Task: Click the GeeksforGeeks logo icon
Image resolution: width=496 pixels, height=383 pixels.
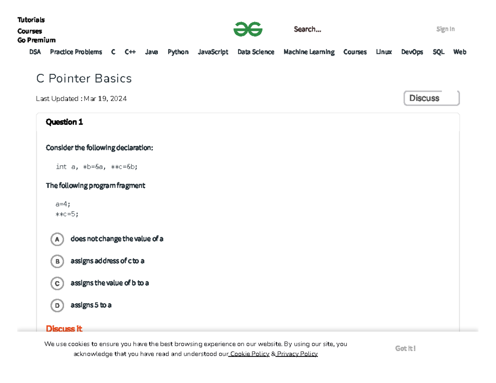Action: point(248,29)
